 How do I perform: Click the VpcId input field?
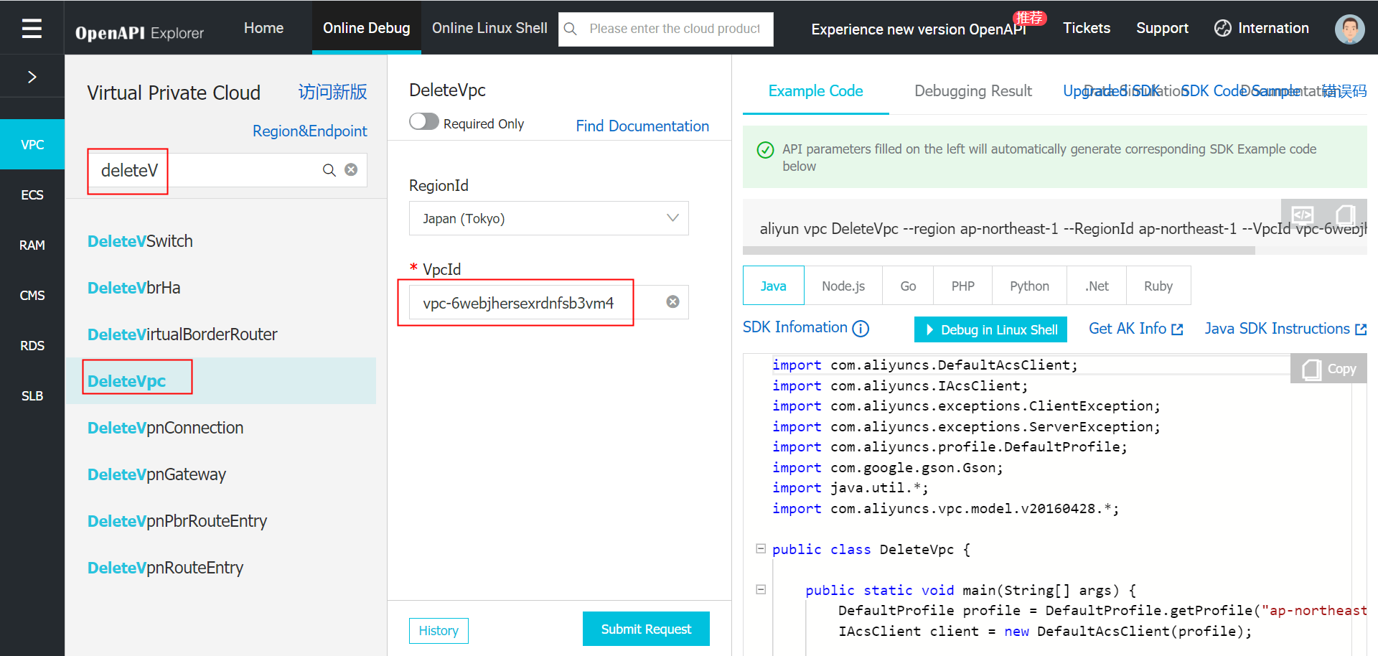pos(549,302)
